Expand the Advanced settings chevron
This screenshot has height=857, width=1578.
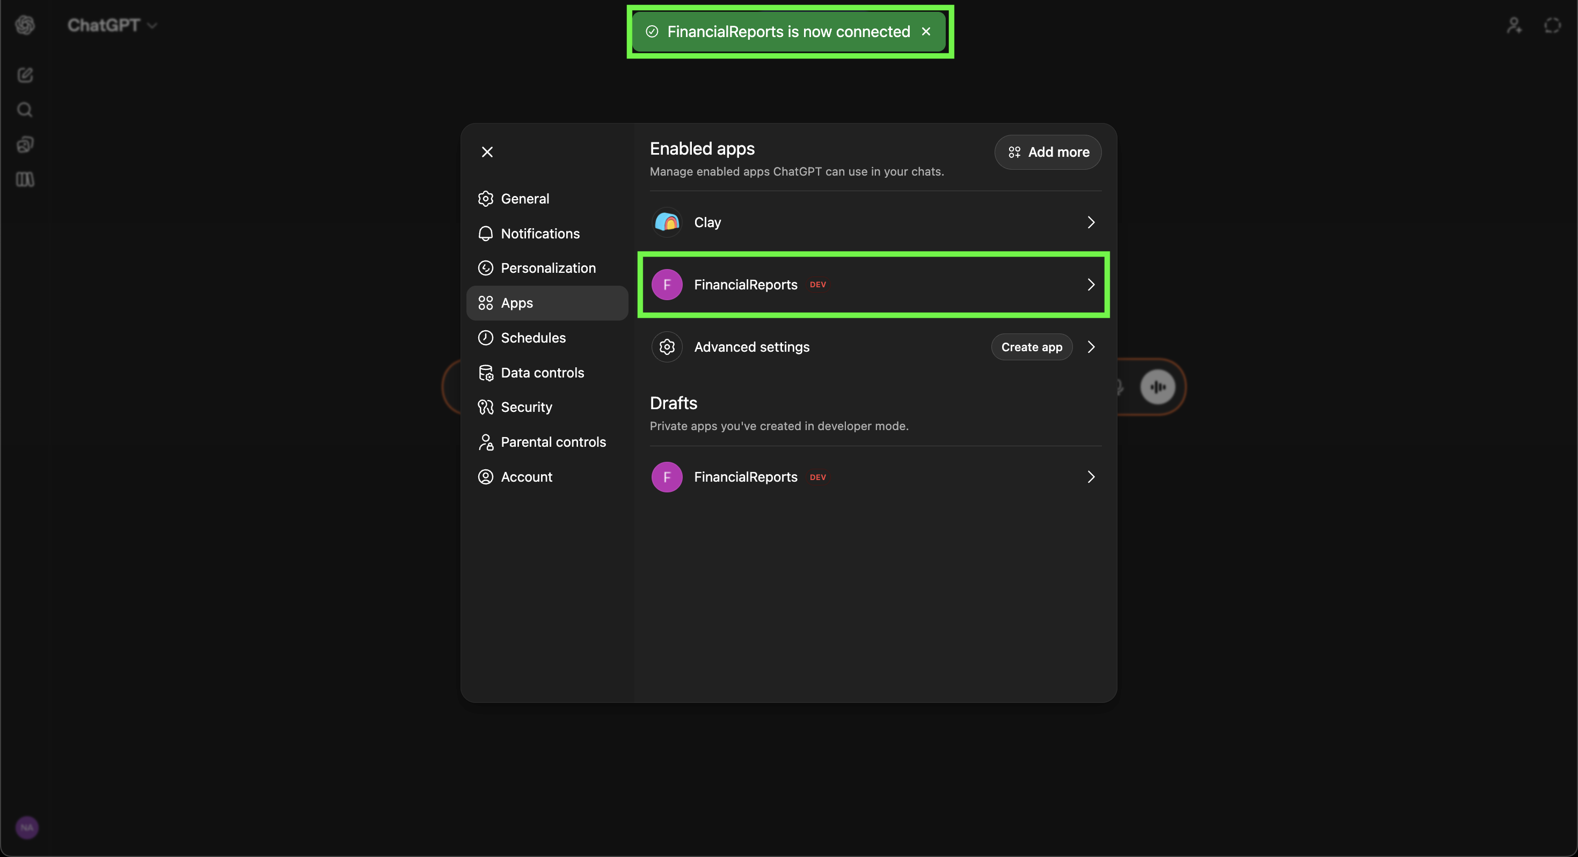pyautogui.click(x=1091, y=347)
